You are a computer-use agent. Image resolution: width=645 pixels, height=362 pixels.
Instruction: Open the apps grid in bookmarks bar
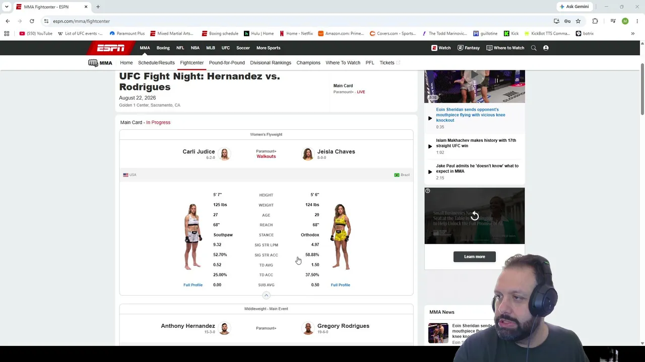(7, 33)
